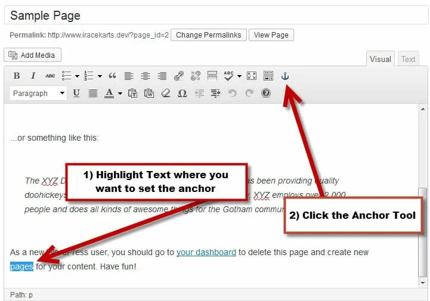This screenshot has height=301, width=430.
Task: Click the View Page button
Action: pyautogui.click(x=271, y=35)
